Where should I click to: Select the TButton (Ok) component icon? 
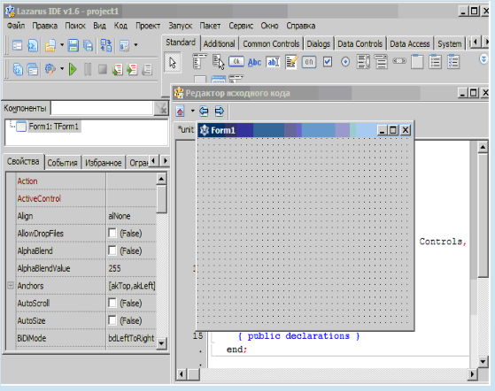(x=236, y=61)
